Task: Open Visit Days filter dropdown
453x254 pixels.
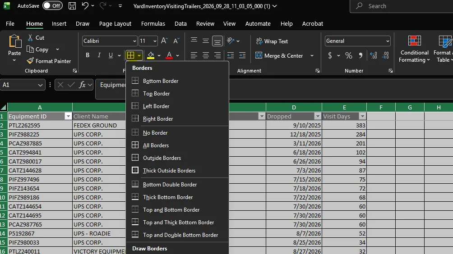Action: click(362, 116)
